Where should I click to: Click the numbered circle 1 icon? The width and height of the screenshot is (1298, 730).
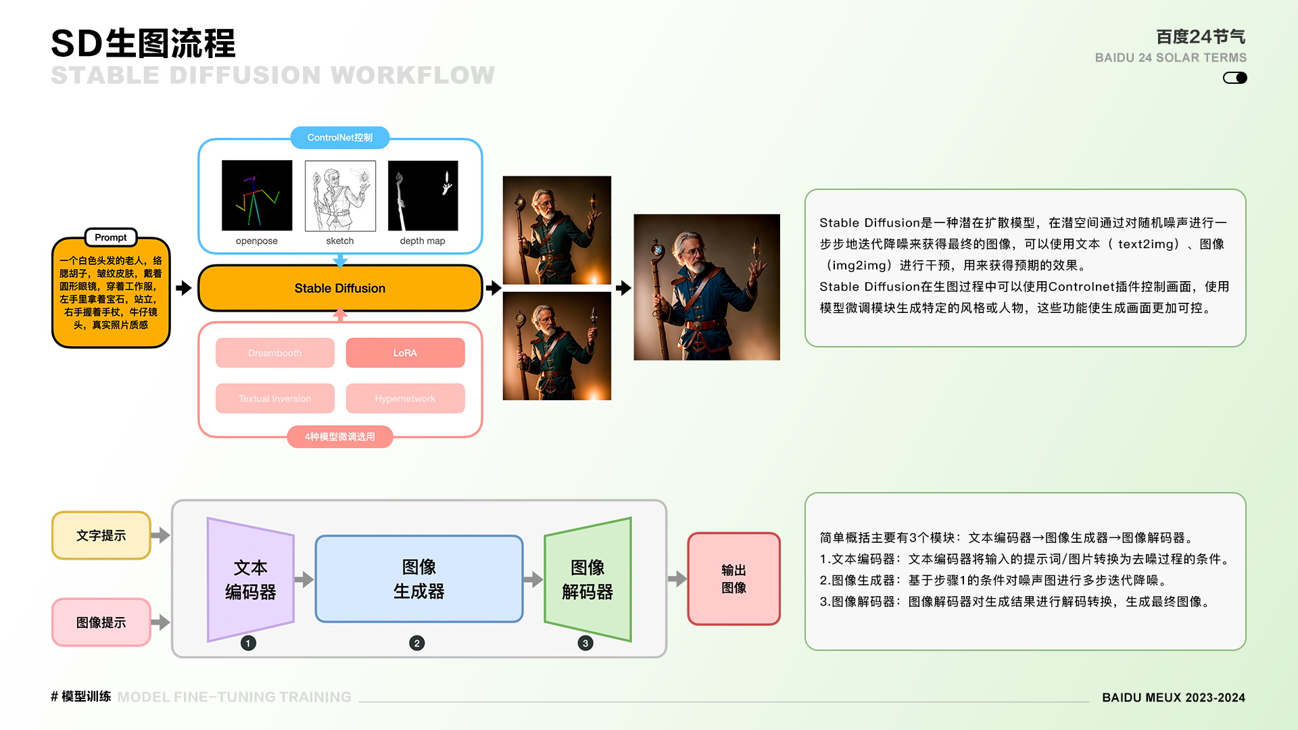(248, 643)
